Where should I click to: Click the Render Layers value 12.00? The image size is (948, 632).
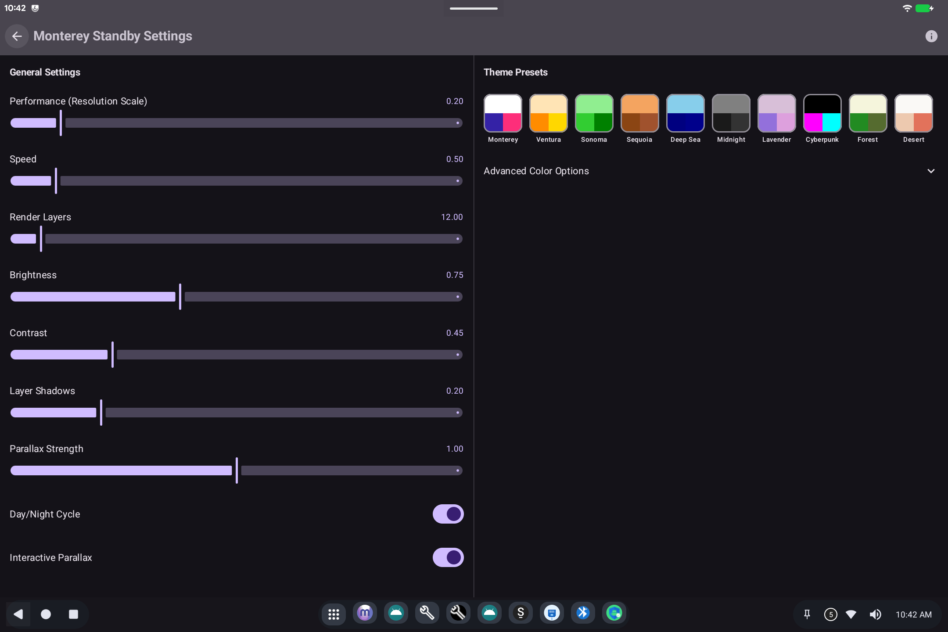pos(452,217)
